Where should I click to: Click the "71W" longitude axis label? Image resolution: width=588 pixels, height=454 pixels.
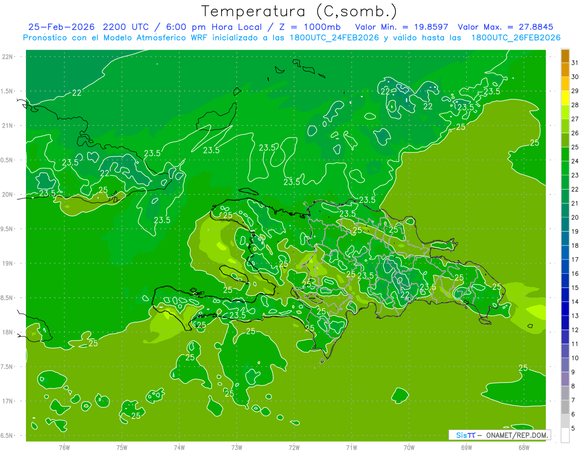351,448
